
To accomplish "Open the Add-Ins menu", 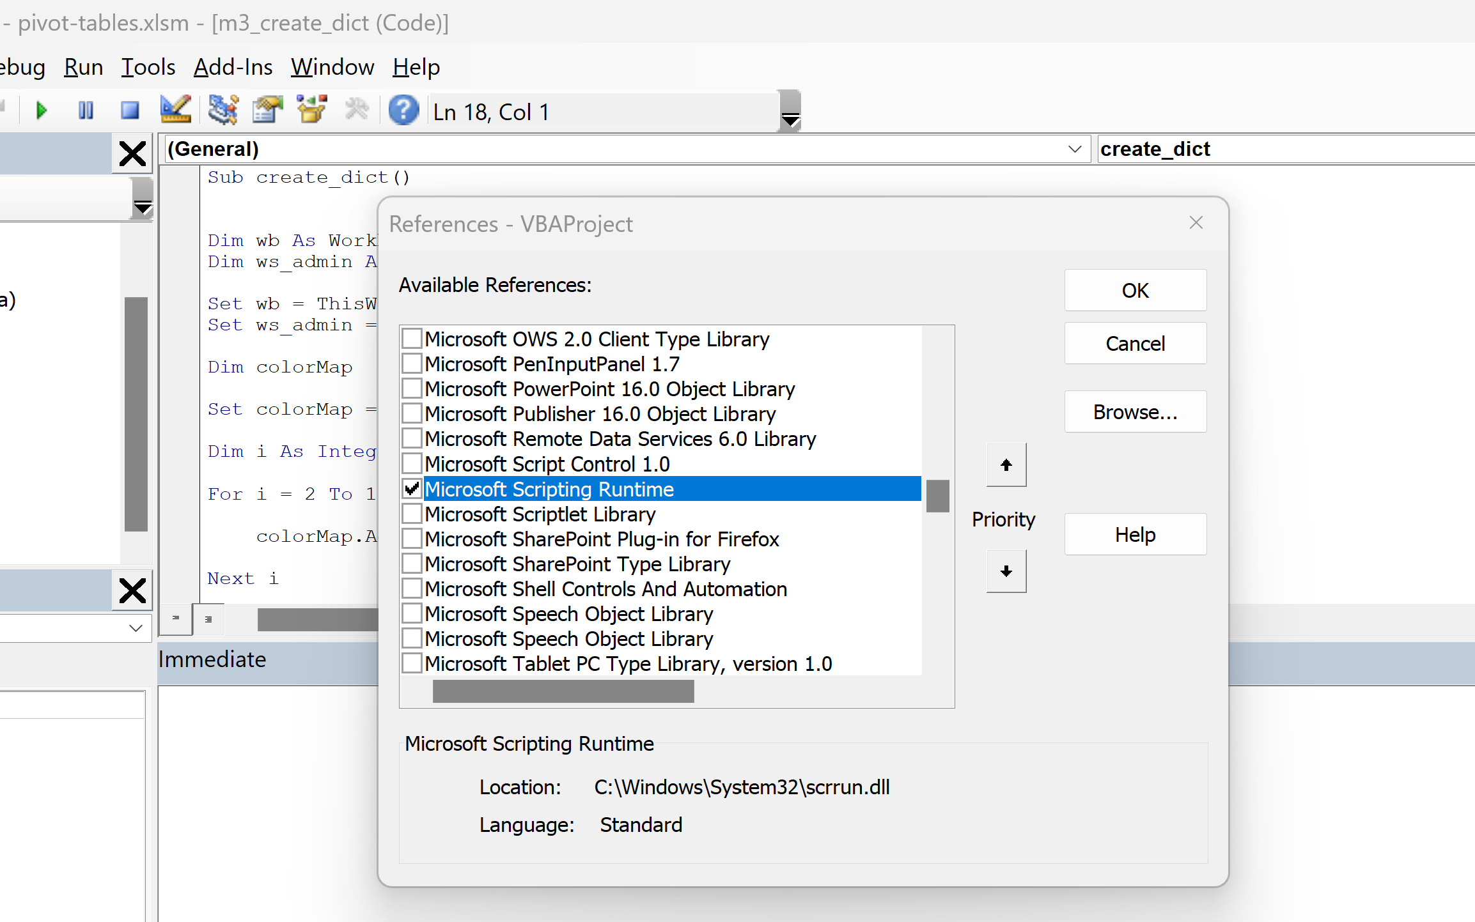I will (233, 67).
